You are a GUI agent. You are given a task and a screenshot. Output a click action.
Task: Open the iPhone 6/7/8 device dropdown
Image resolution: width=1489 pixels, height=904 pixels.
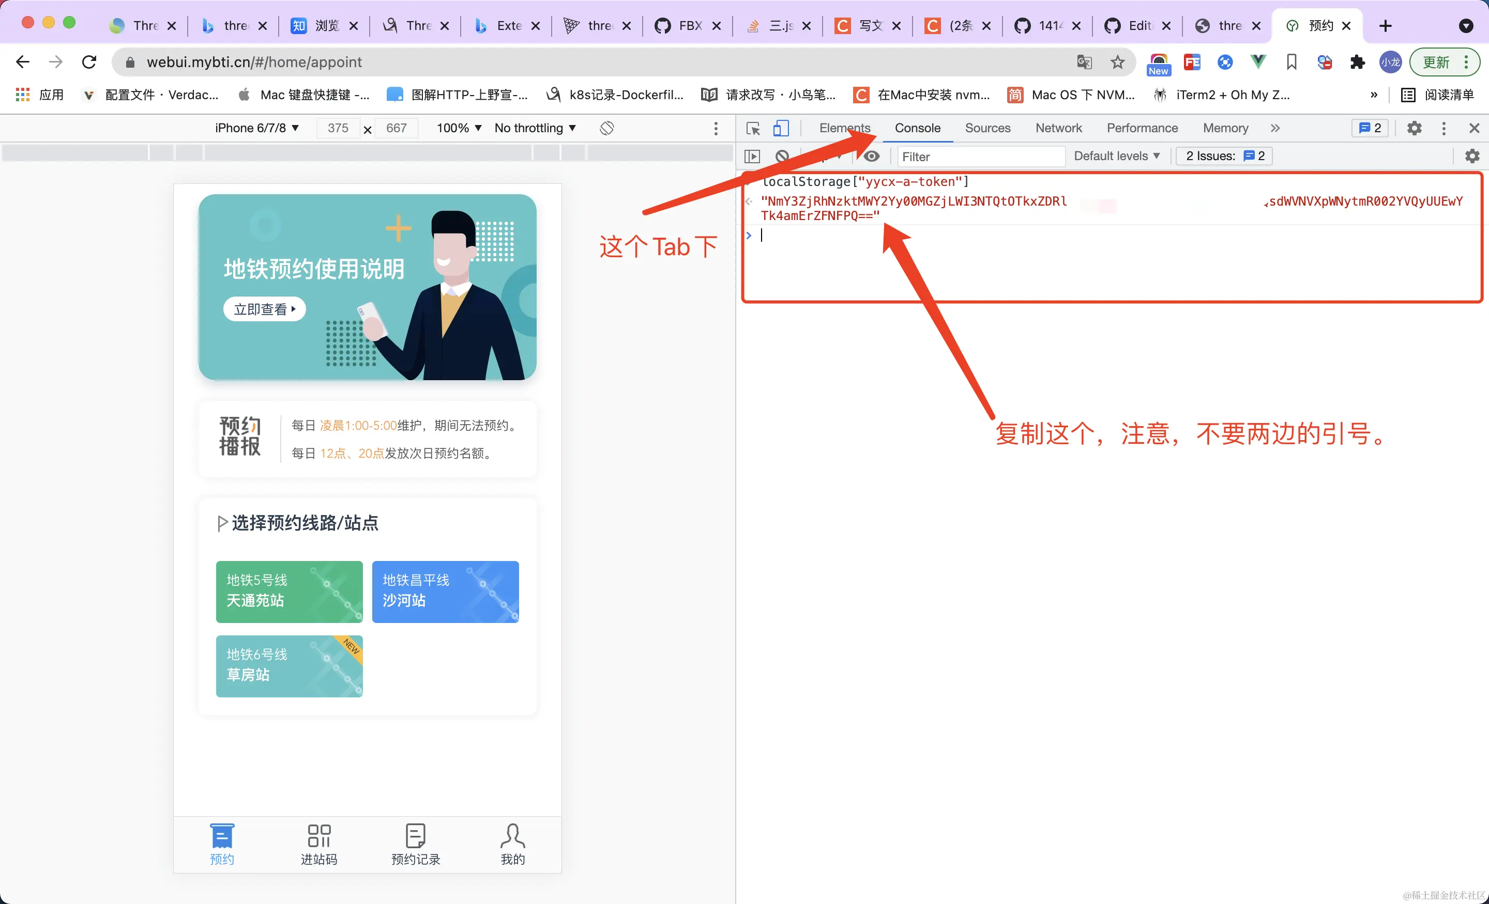pyautogui.click(x=257, y=128)
